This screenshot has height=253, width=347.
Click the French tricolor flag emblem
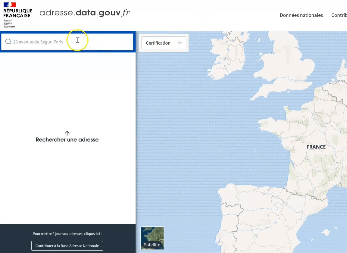pos(9,5)
